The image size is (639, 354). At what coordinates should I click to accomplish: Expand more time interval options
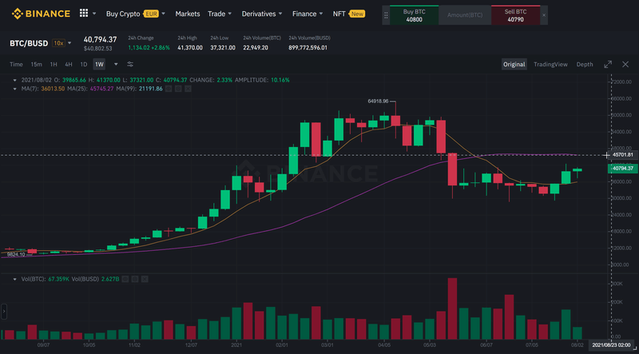point(116,64)
